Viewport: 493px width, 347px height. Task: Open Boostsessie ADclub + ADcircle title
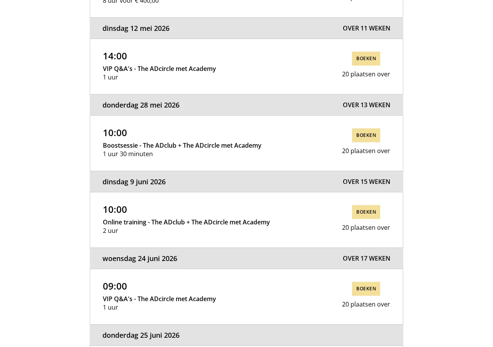coord(182,145)
